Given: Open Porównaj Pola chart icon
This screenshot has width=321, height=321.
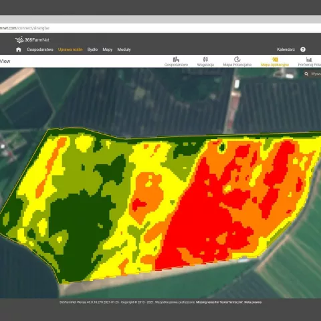Looking at the screenshot, I should (x=309, y=62).
